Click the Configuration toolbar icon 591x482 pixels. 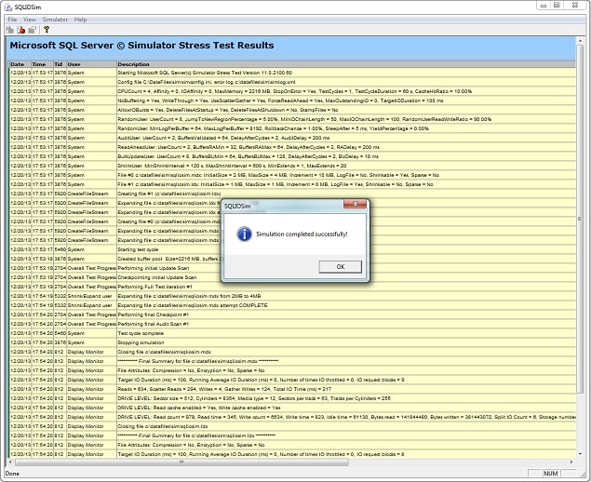(x=32, y=30)
